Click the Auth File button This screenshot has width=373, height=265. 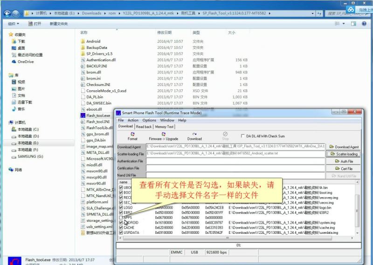coord(344,161)
